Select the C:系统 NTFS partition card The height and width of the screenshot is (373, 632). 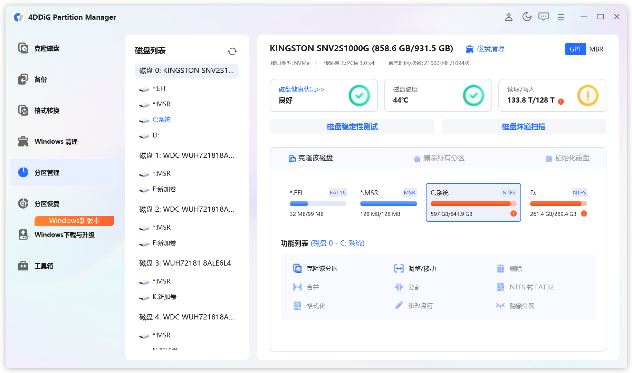tap(473, 202)
